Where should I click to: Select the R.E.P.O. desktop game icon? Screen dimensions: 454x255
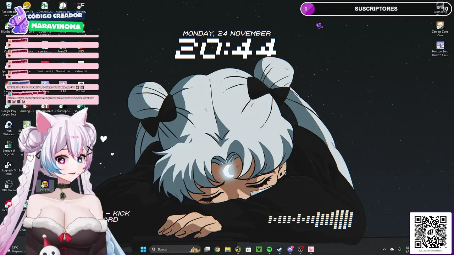point(45,186)
